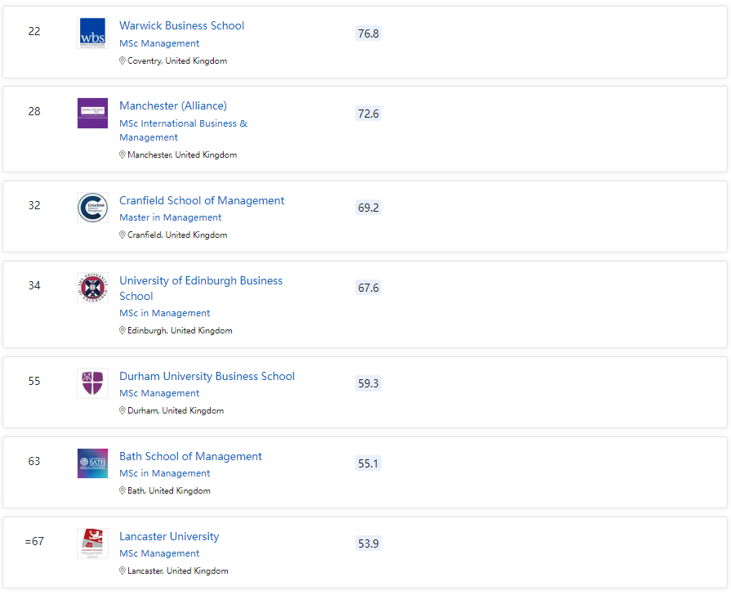
Task: Click the 76.8 score badge for Warwick
Action: point(368,34)
